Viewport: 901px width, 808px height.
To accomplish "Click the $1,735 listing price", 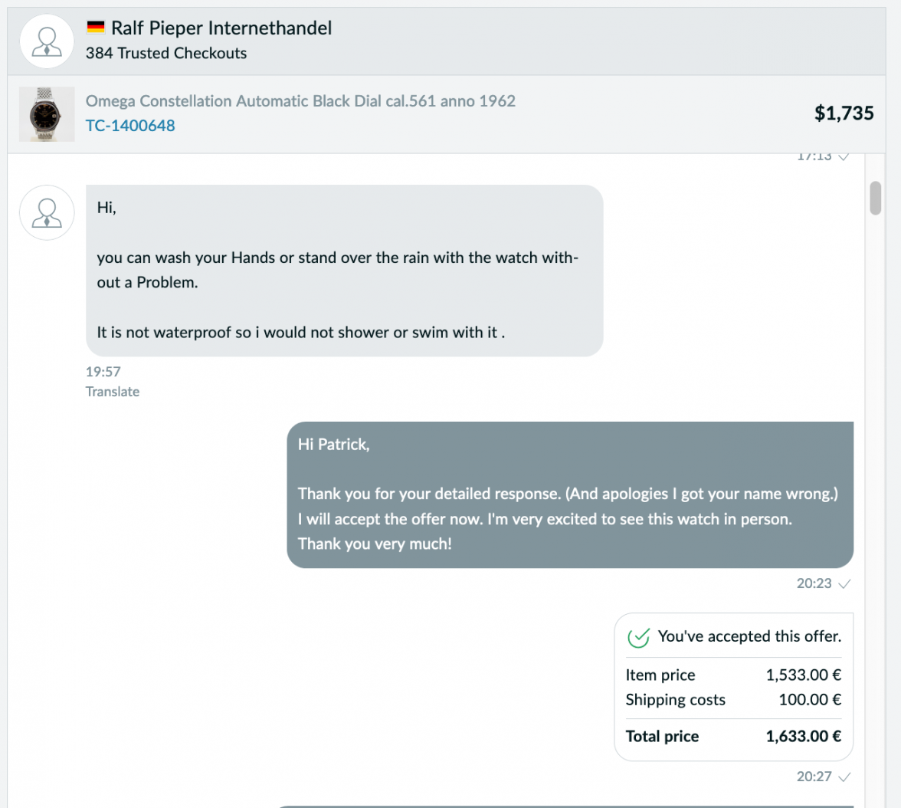I will point(844,113).
